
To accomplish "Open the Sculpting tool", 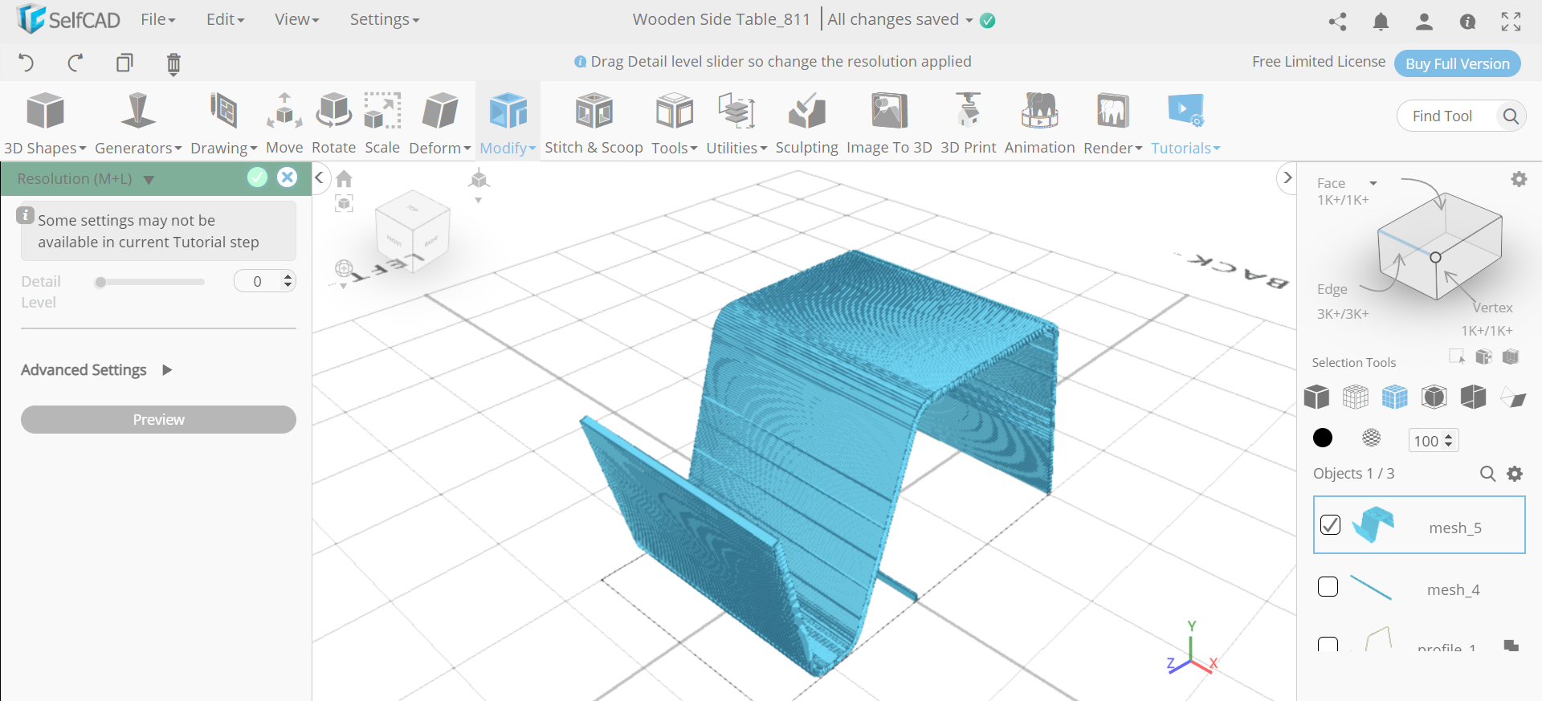I will (806, 123).
